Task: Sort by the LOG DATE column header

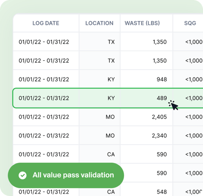Action: pyautogui.click(x=46, y=23)
